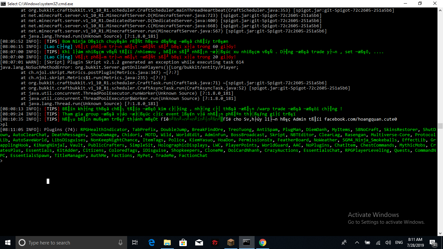Click the Type here to search box
Screen dimensions: 443x249
[71, 243]
